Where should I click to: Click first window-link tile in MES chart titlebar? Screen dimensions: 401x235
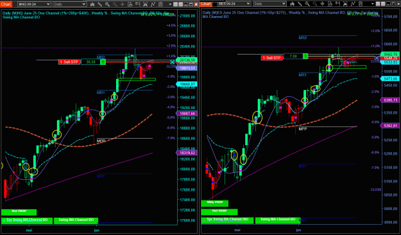(378, 4)
